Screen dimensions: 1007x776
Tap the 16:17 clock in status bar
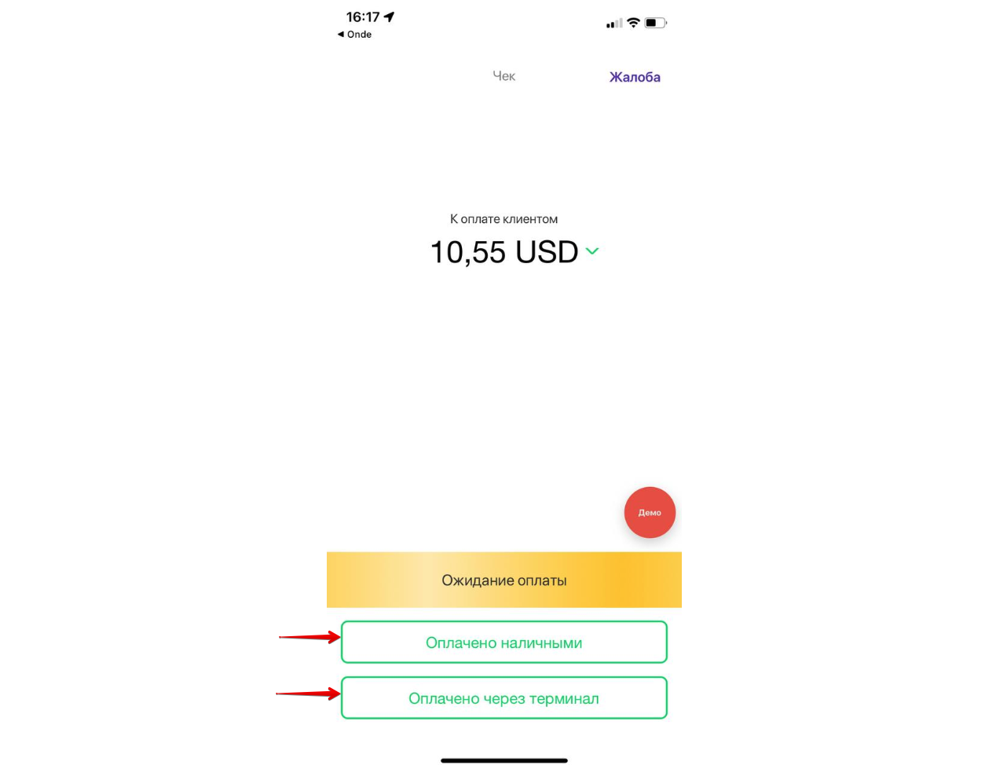[362, 16]
